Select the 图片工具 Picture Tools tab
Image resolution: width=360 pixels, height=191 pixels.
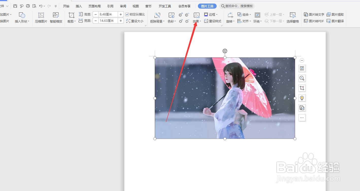pyautogui.click(x=207, y=6)
